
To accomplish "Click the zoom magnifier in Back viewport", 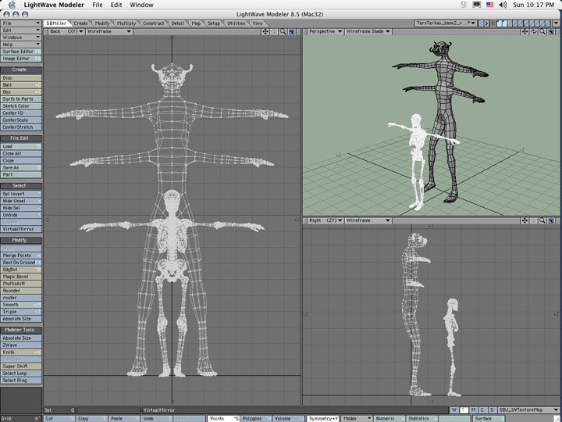I will coord(283,31).
